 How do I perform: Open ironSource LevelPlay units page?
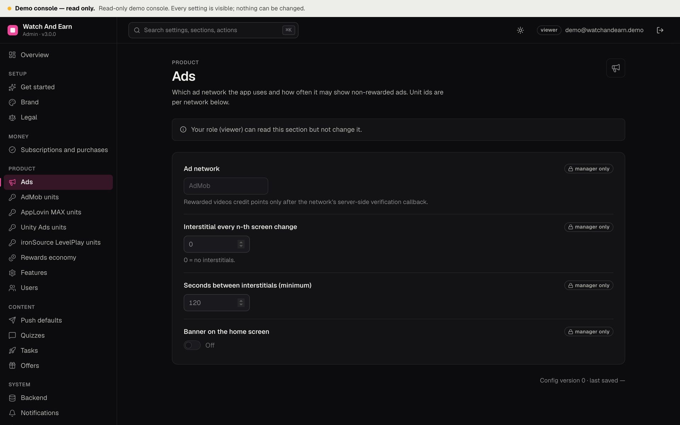point(58,243)
